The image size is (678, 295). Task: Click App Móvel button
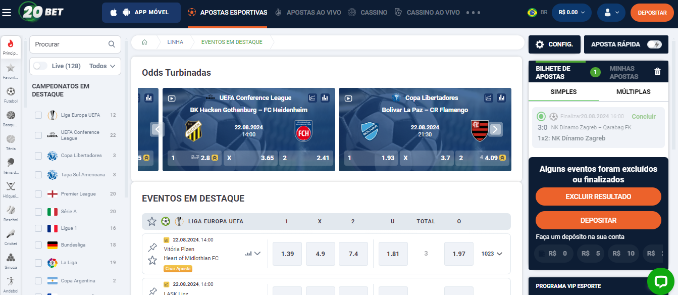point(141,13)
